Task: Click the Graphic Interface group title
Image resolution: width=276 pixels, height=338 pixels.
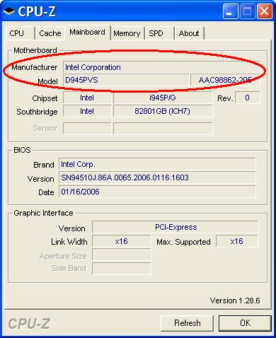Action: click(x=43, y=213)
